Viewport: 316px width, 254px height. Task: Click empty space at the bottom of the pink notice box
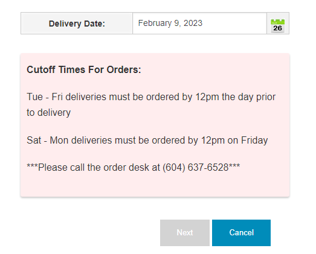coord(155,186)
